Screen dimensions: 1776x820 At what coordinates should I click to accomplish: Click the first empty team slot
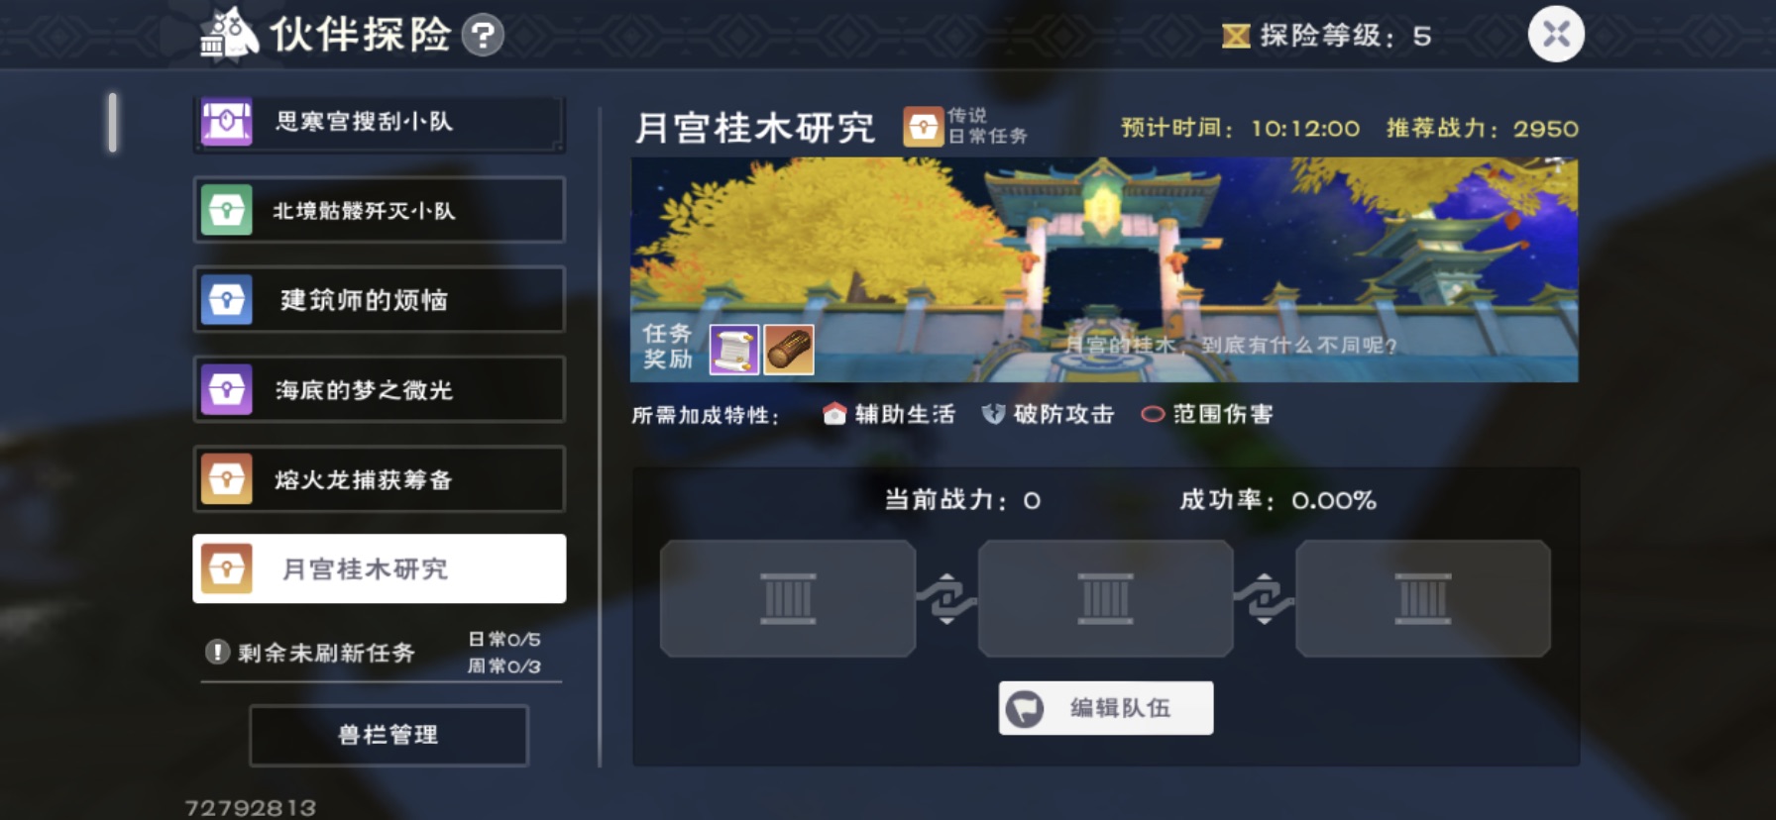(788, 598)
